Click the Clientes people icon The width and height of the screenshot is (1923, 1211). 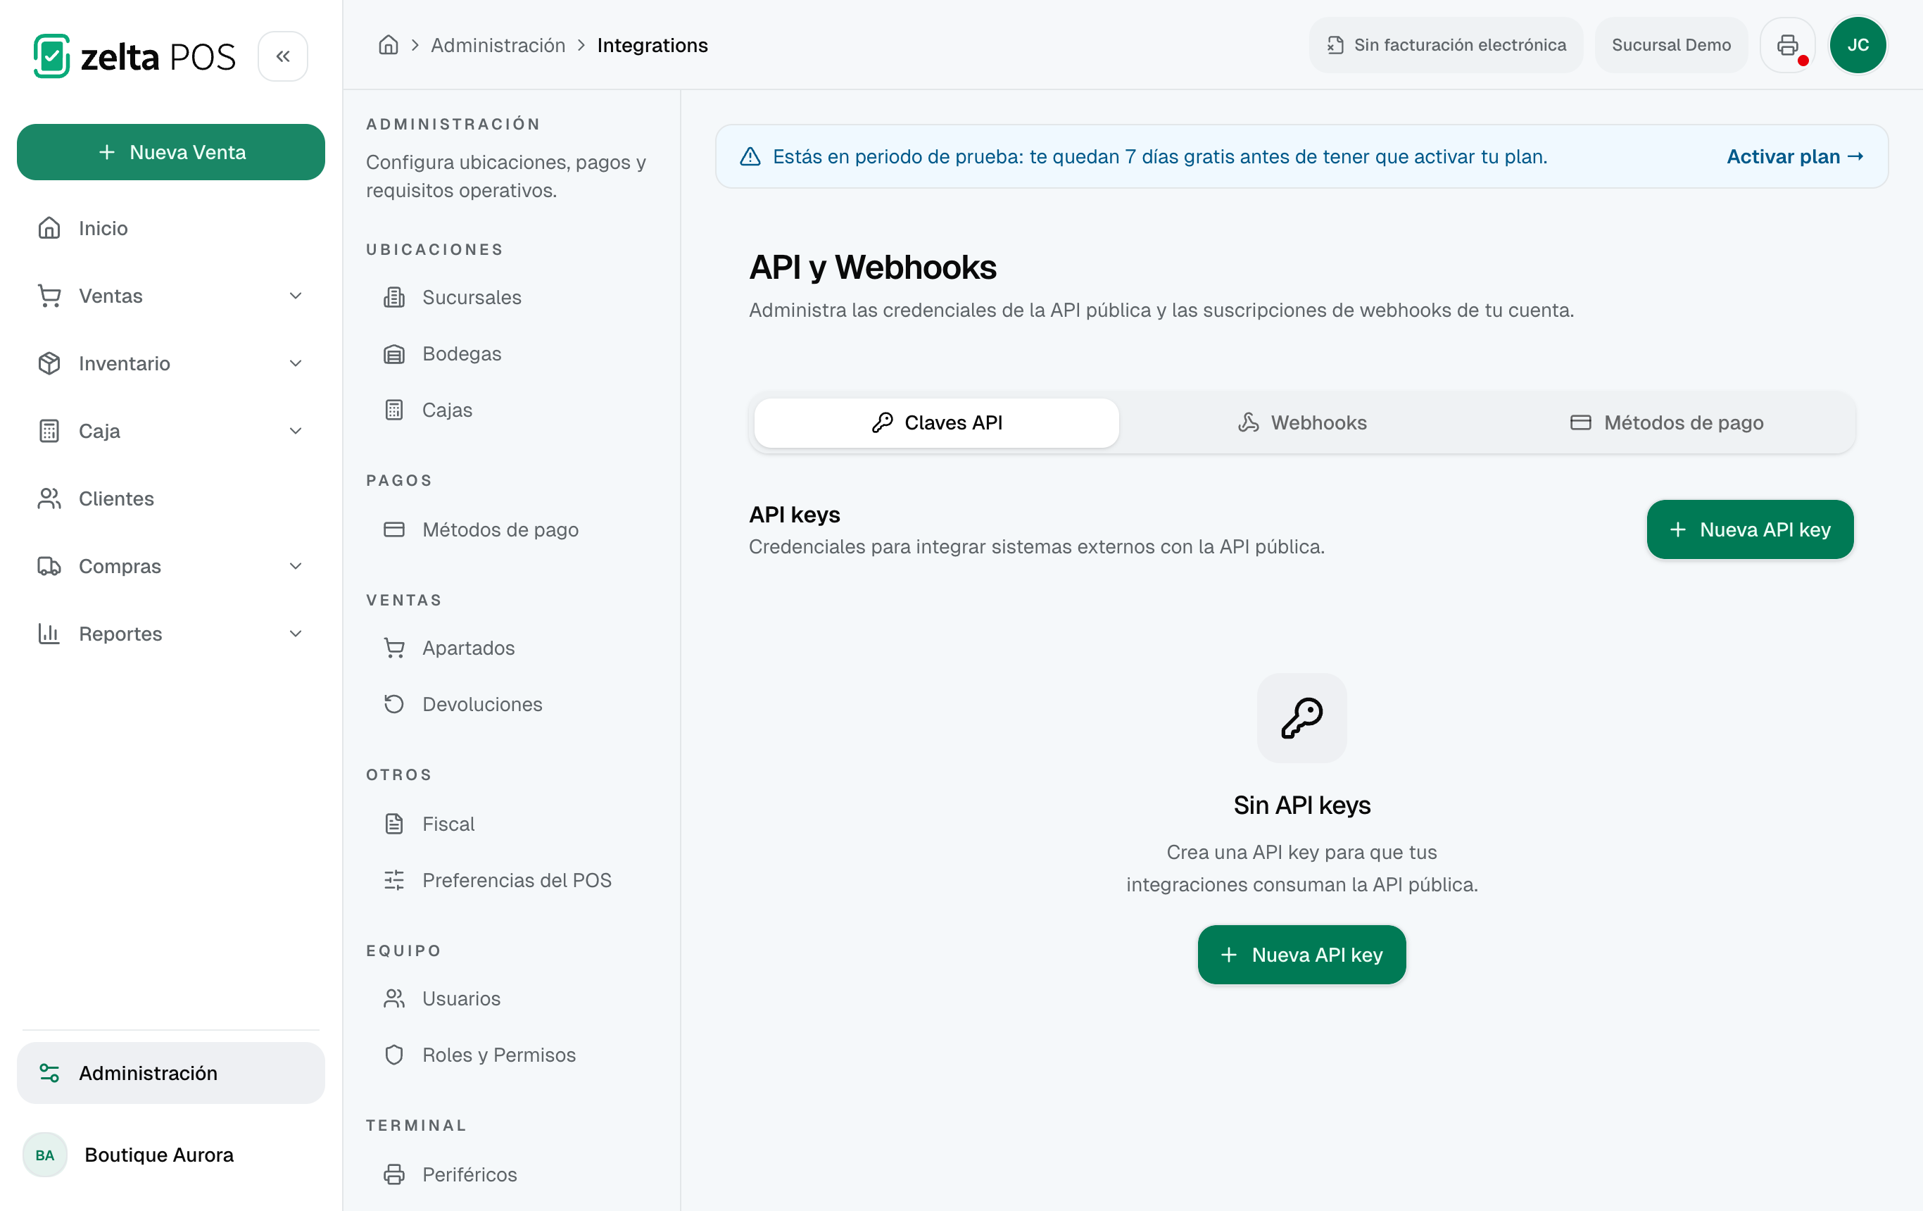click(49, 498)
